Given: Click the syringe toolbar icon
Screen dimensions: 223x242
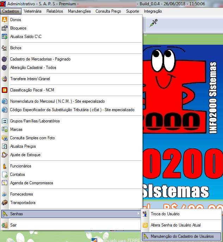Looking at the screenshot, I should coord(153,23).
